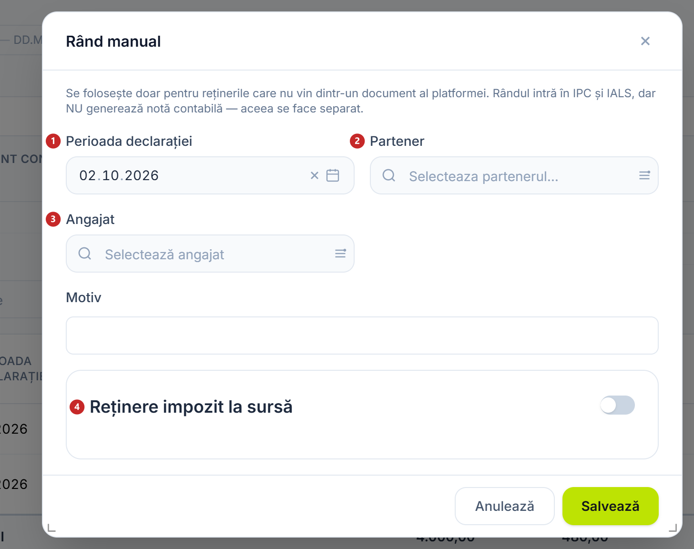Open the calendar picker for Perioada declarației
694x549 pixels.
(333, 175)
